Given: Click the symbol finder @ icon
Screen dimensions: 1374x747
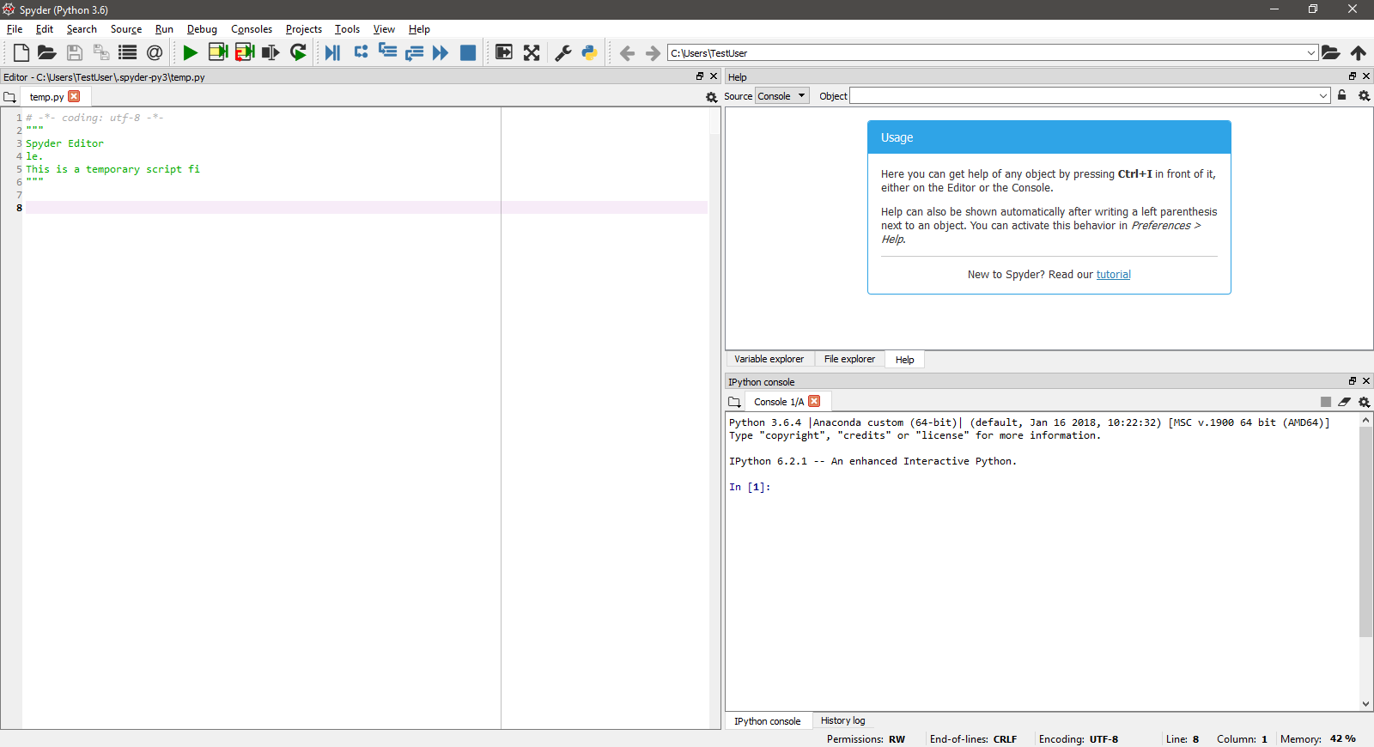Looking at the screenshot, I should [155, 52].
